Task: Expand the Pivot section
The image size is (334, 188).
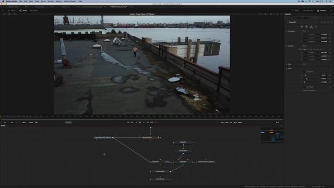Action: [287, 64]
